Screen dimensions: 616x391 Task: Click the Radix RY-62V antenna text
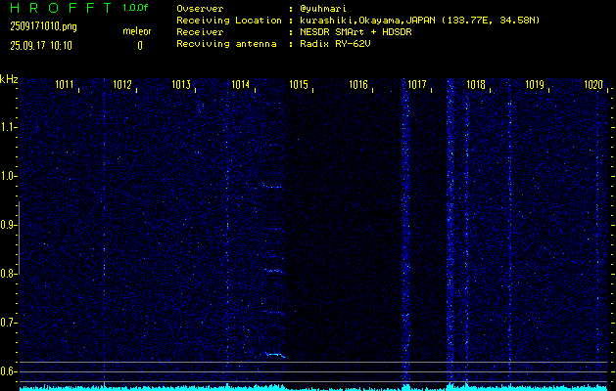(x=335, y=44)
